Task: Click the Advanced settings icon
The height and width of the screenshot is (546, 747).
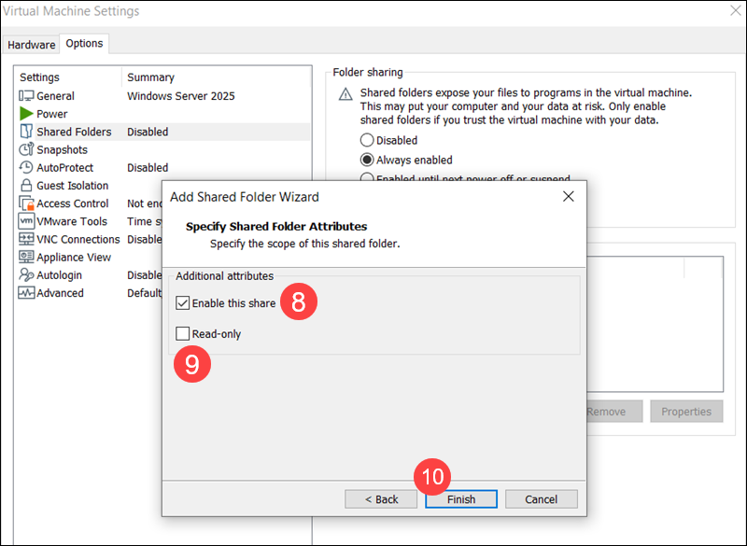Action: [26, 293]
